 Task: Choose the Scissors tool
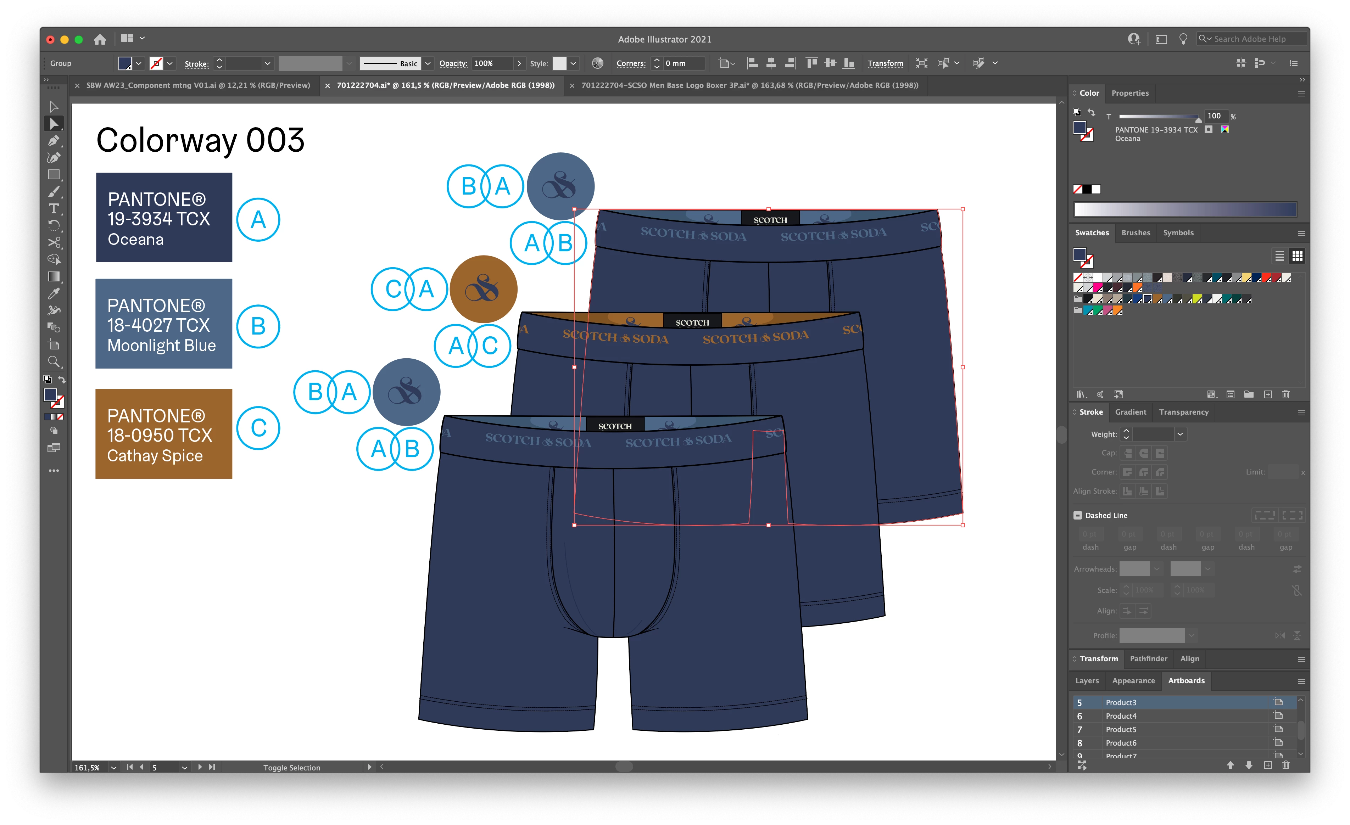53,243
